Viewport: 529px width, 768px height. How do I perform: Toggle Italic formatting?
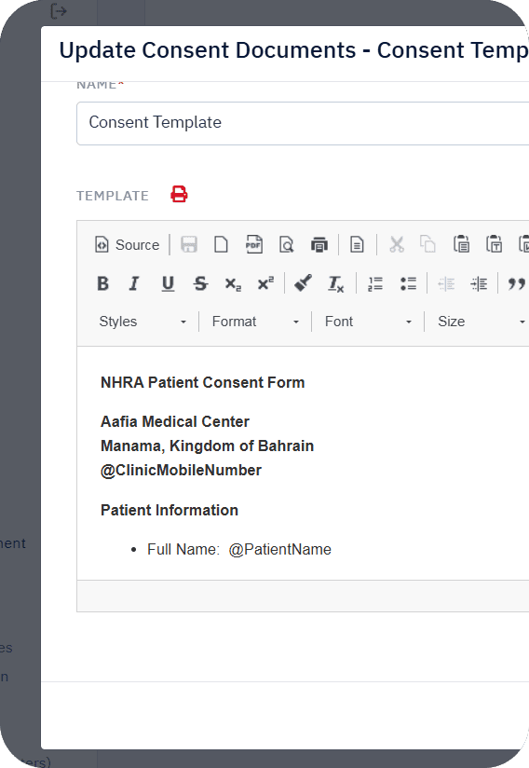coord(134,283)
